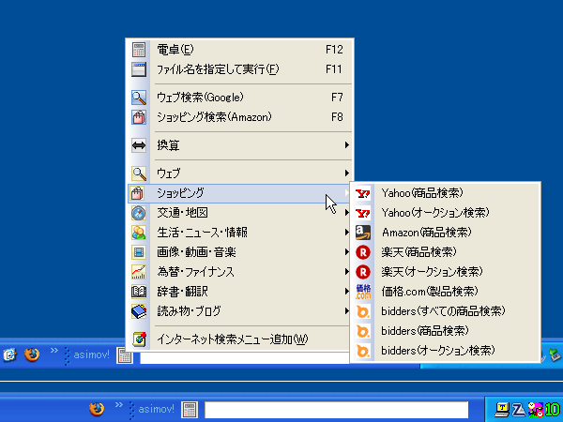Viewport: 563px width, 422px height.
Task: Click the Yahoo icon beside Yahoo(商品検索)
Action: pos(363,193)
